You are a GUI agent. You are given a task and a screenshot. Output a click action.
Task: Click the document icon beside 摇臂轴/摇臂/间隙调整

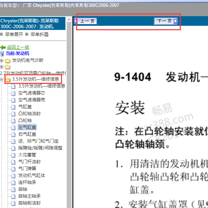[13, 149]
